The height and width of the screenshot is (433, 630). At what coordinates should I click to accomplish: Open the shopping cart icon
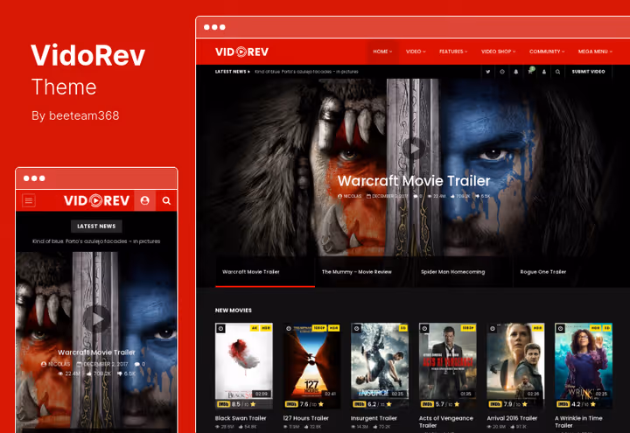(530, 71)
